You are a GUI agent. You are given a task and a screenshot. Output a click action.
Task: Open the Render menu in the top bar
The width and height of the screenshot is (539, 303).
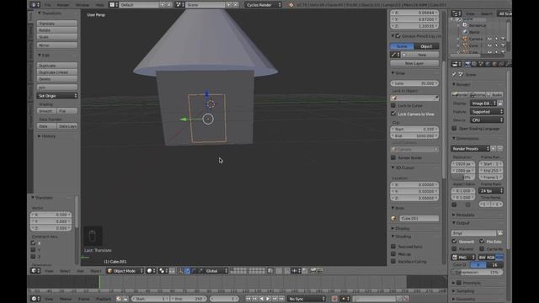[63, 5]
